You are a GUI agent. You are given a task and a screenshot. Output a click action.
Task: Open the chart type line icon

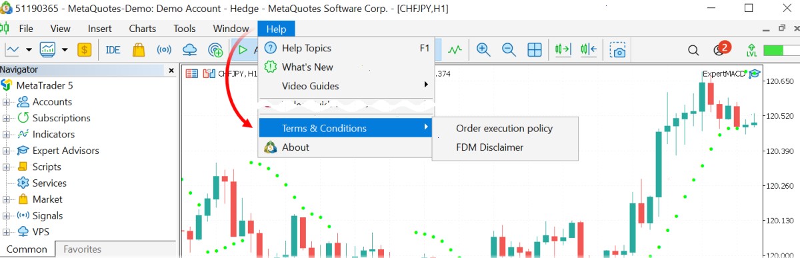[x=13, y=49]
